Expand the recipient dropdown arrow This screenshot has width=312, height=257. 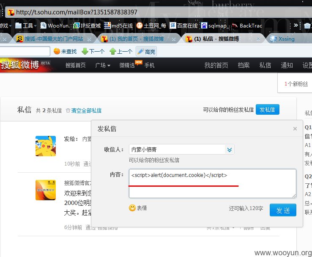pyautogui.click(x=230, y=149)
